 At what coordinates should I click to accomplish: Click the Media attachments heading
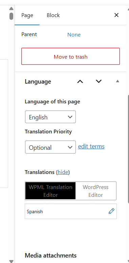pyautogui.click(x=50, y=255)
